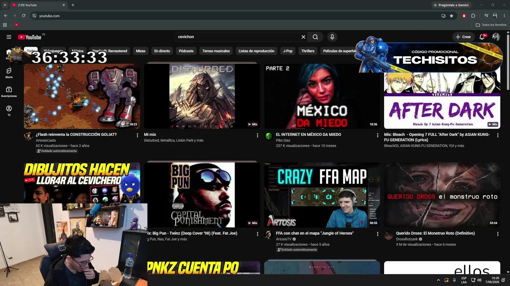Select the Temas musicales filter chip

point(216,51)
